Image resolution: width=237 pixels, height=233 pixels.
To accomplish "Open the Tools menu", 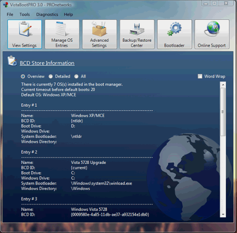I will point(25,15).
